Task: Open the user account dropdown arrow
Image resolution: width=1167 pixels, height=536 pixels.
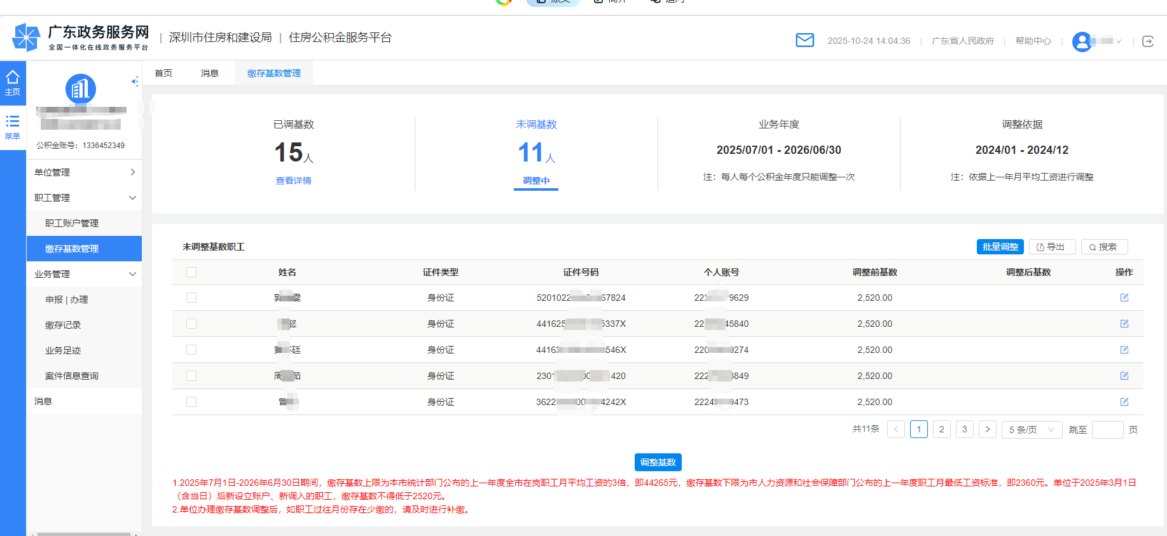Action: click(1119, 41)
